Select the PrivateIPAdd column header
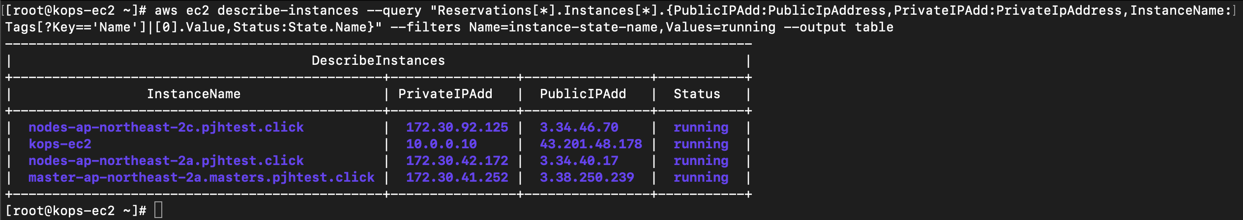 445,94
